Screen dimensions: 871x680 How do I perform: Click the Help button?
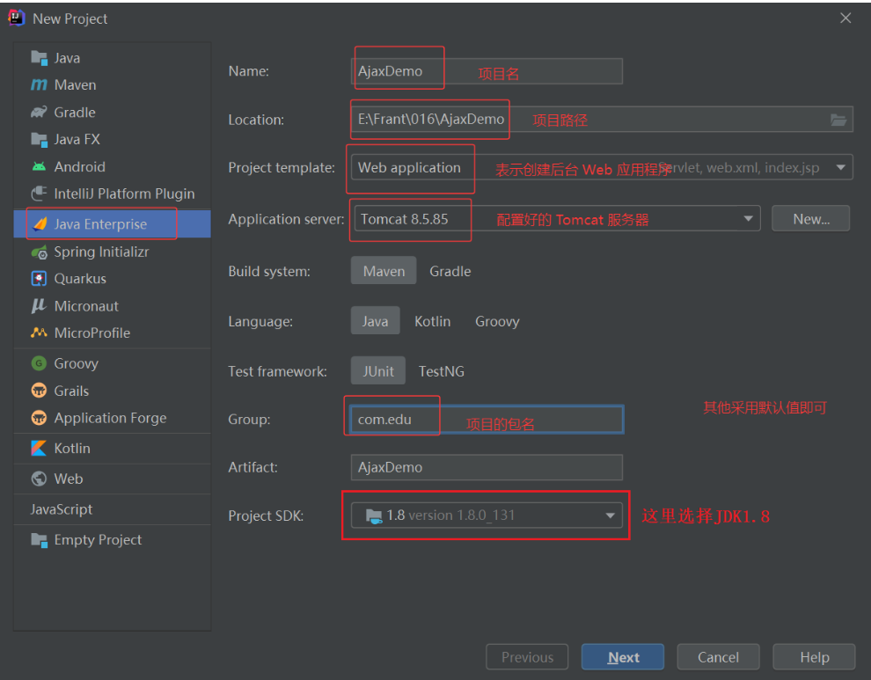click(x=815, y=657)
